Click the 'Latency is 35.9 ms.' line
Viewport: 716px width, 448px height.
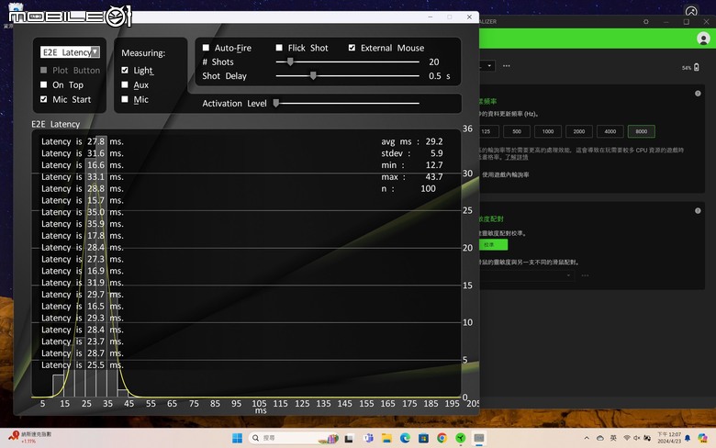click(83, 224)
